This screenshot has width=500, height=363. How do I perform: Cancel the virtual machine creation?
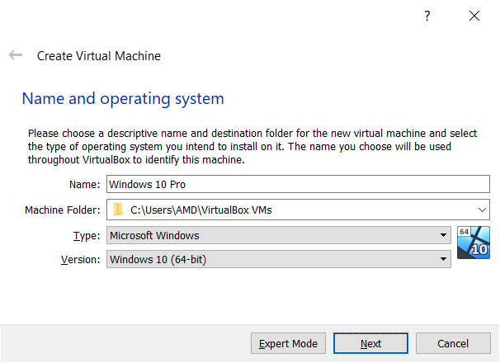point(453,343)
